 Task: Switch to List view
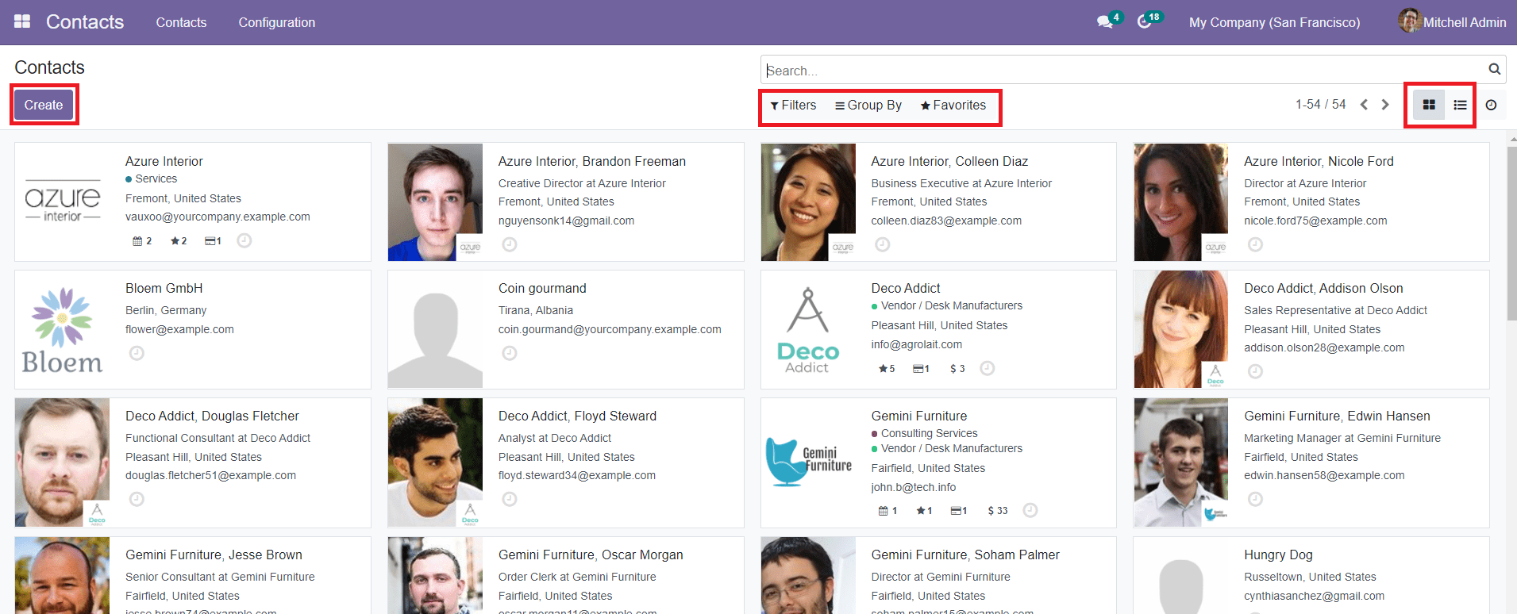click(x=1459, y=105)
